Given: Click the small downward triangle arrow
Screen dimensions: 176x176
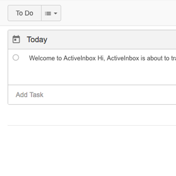Looking at the screenshot, I should [55, 14].
